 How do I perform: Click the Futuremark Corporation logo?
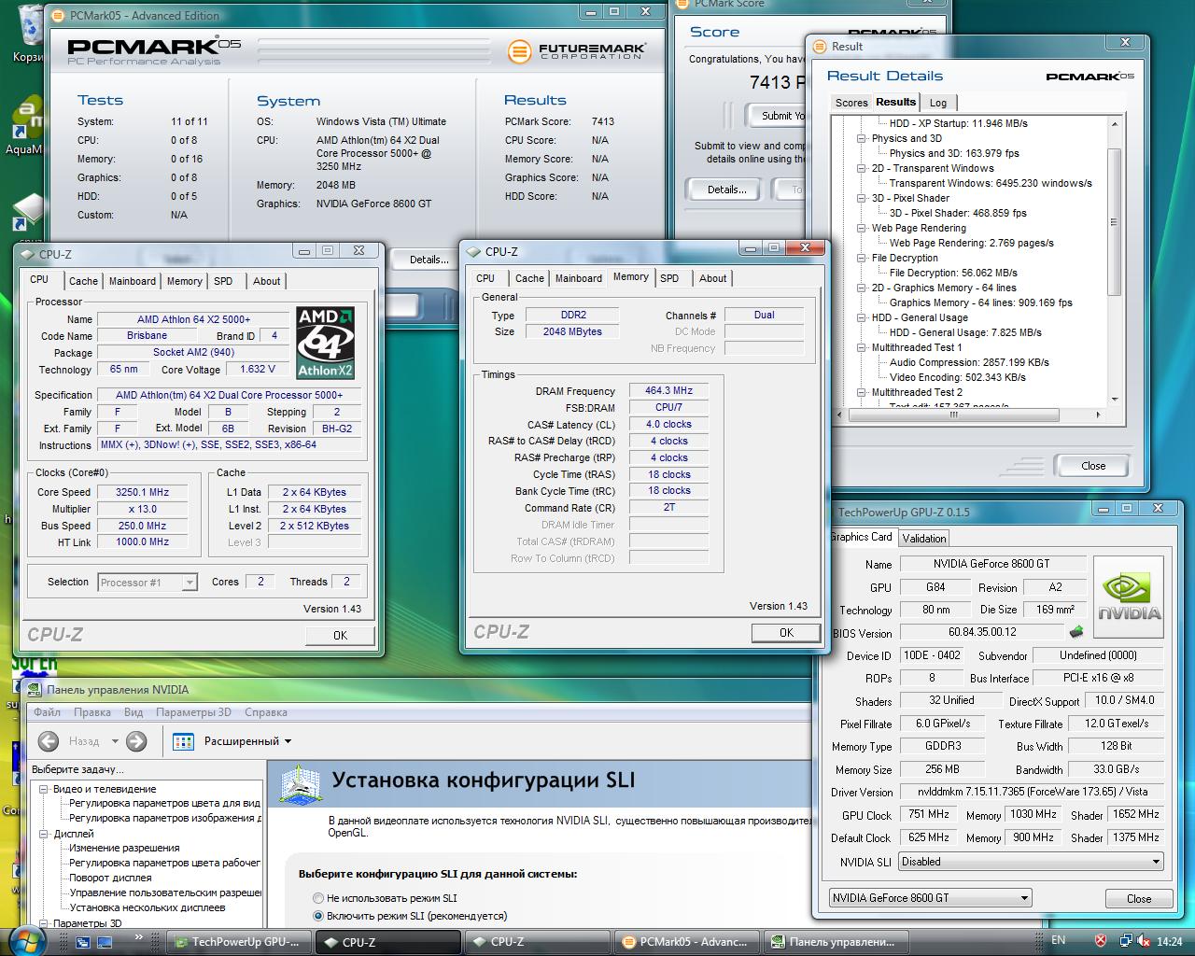click(x=576, y=50)
